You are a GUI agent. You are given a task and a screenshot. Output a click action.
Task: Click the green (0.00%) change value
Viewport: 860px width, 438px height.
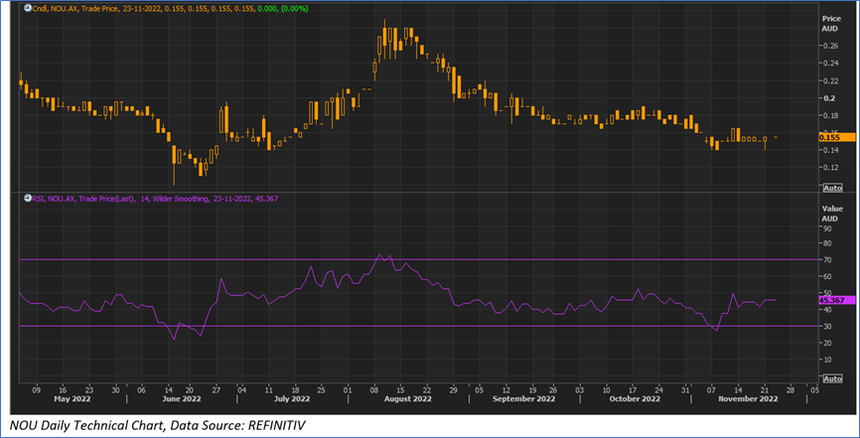pyautogui.click(x=293, y=9)
